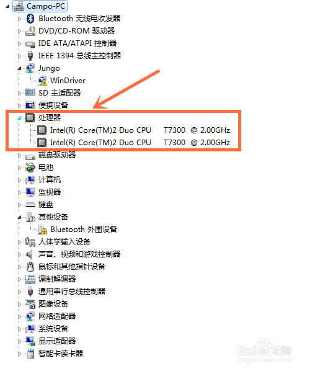The image size is (310, 371).
Task: Click the 图像设备 camera icon
Action: (x=30, y=304)
